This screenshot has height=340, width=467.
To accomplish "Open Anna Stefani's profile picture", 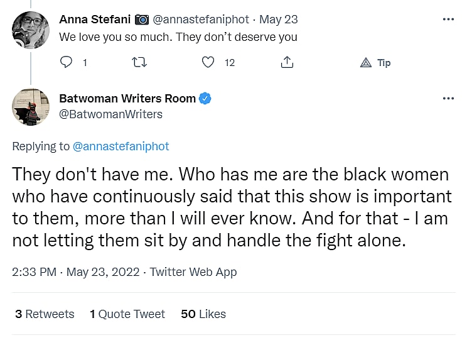I will point(30,29).
